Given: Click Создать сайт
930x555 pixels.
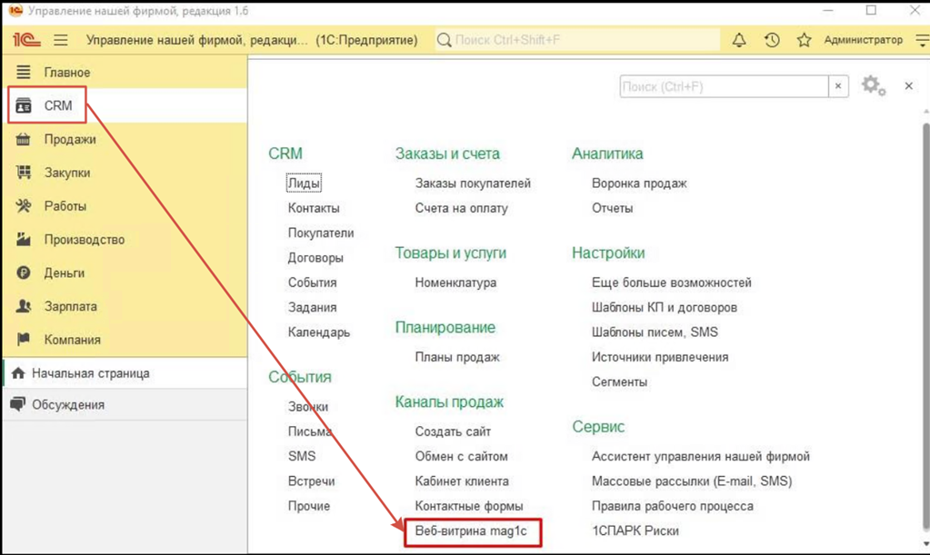Looking at the screenshot, I should tap(453, 431).
